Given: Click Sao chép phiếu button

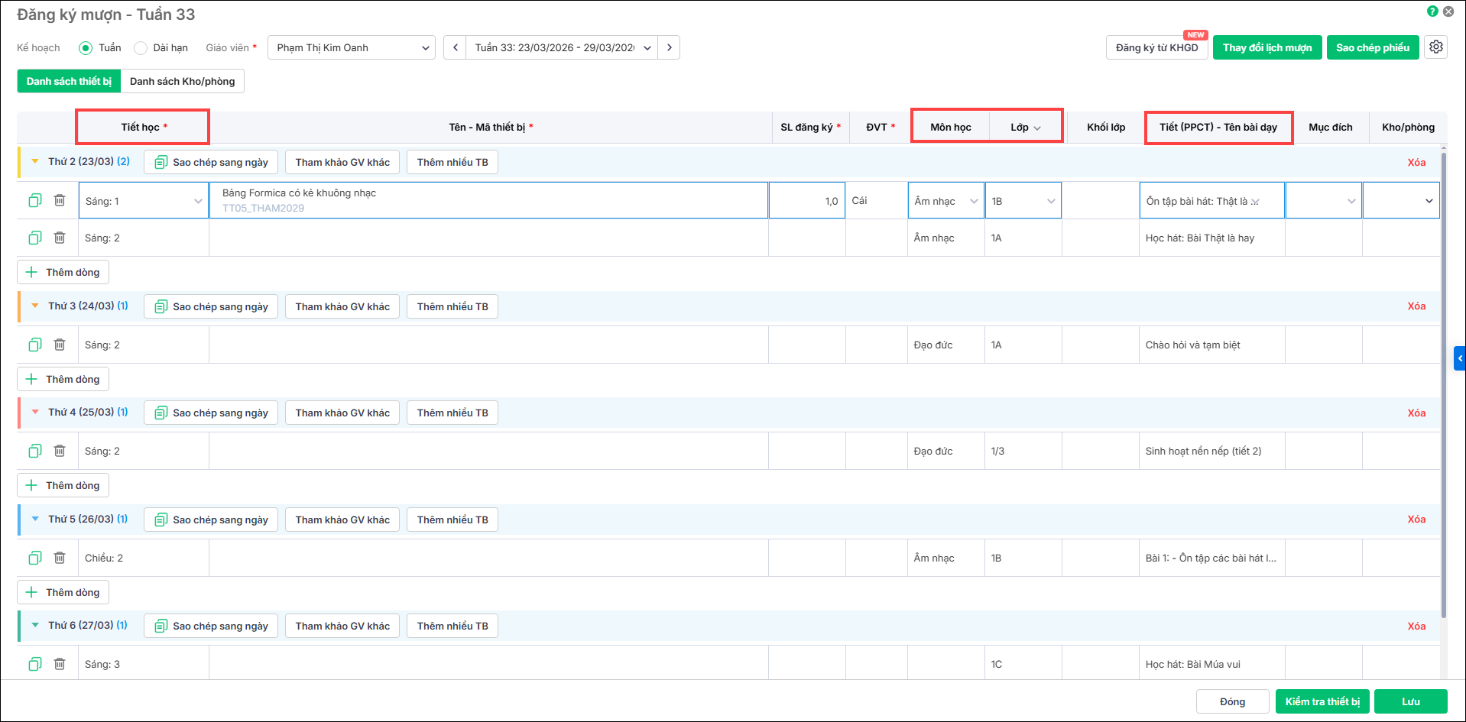Looking at the screenshot, I should click(x=1373, y=47).
